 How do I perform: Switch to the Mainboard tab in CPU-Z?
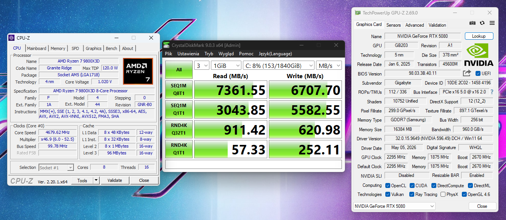coord(37,48)
